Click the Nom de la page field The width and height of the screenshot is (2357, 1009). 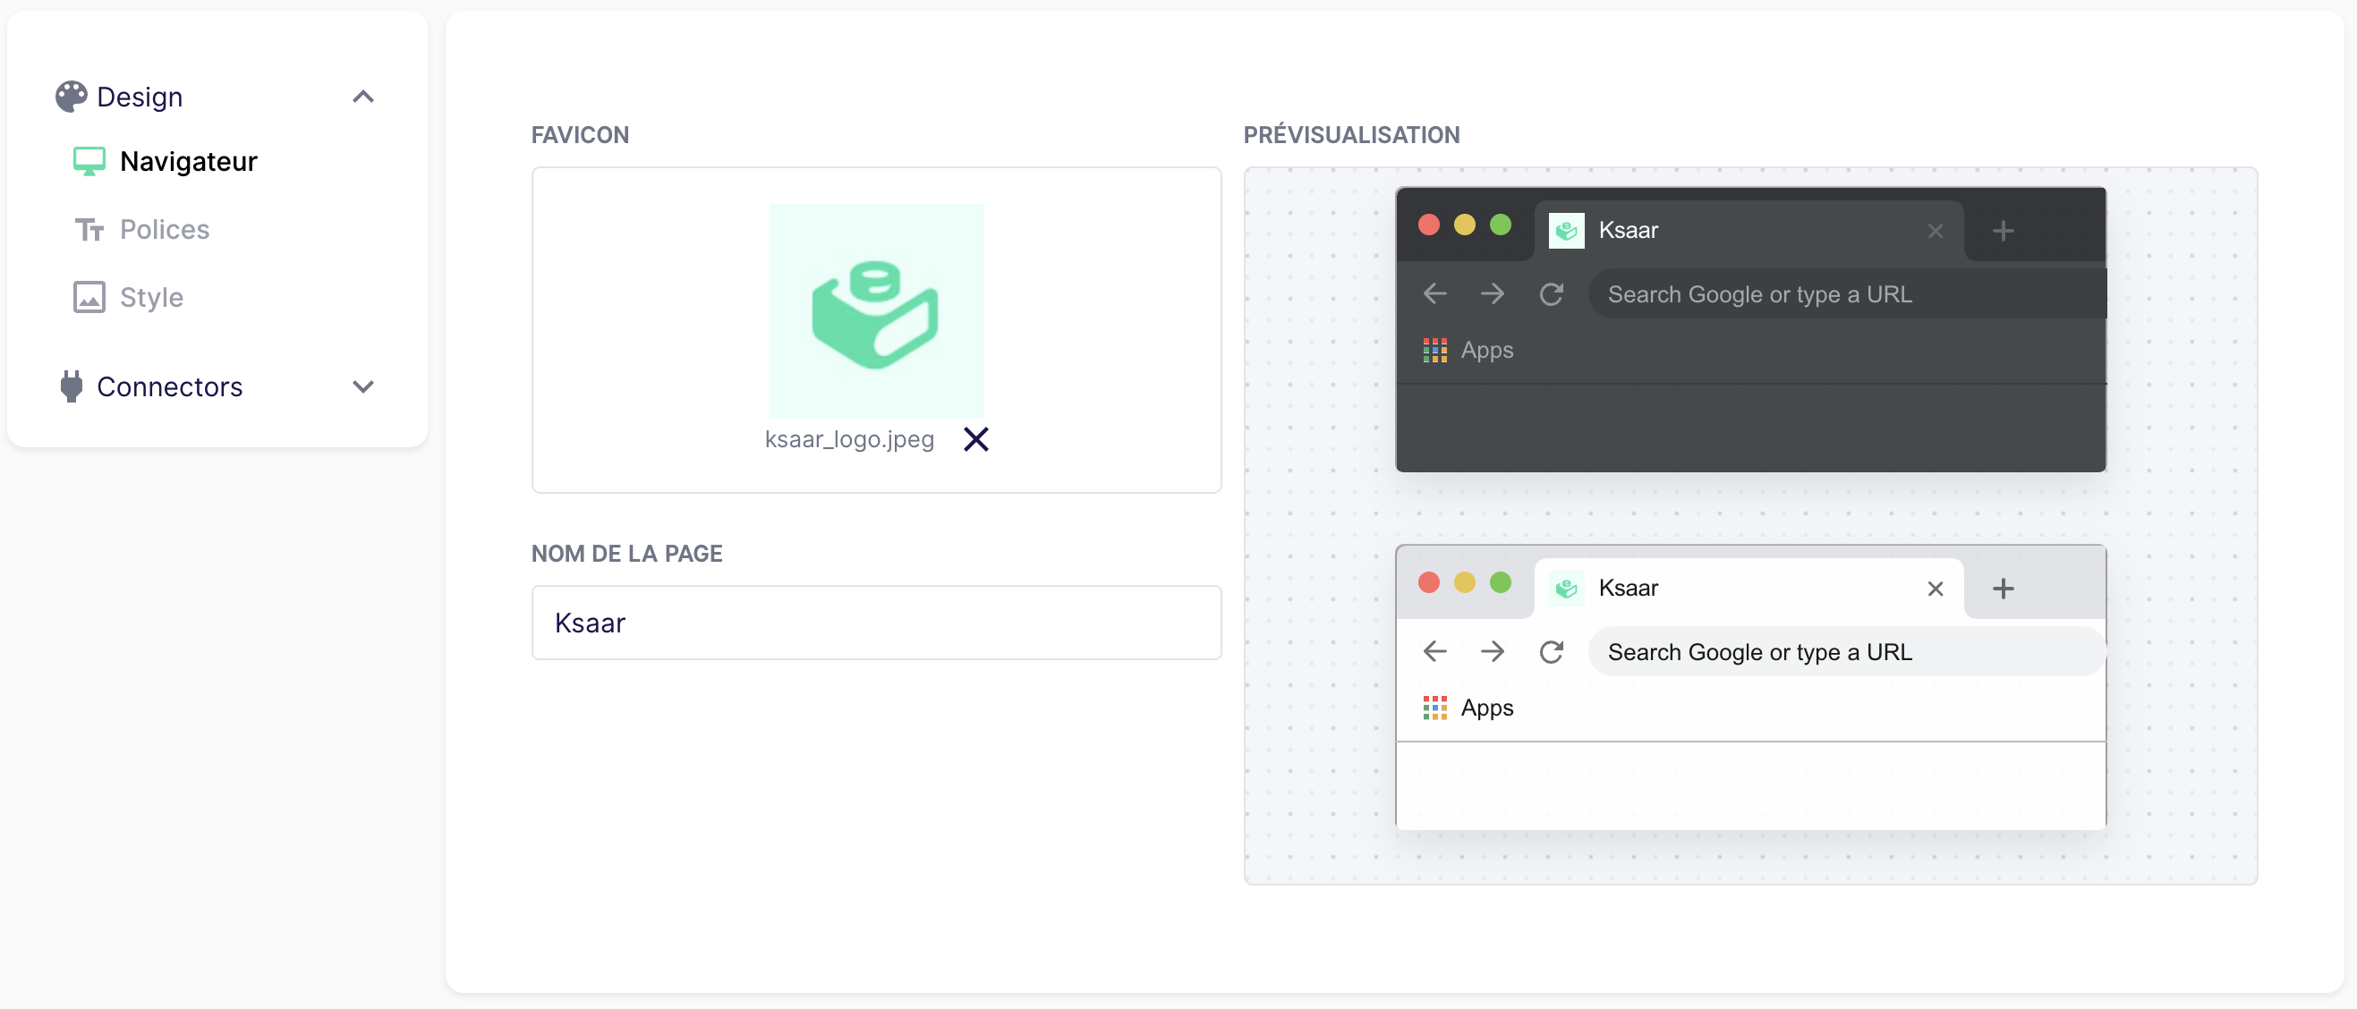point(876,623)
